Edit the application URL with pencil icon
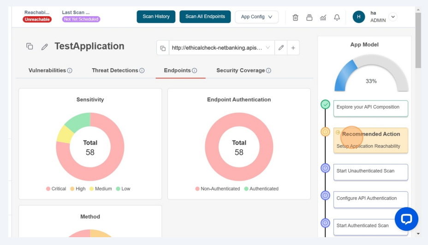Viewport: 428px width, 245px height. [281, 48]
